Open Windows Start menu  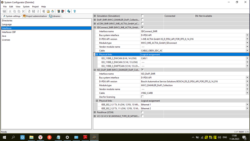pos(4,137)
